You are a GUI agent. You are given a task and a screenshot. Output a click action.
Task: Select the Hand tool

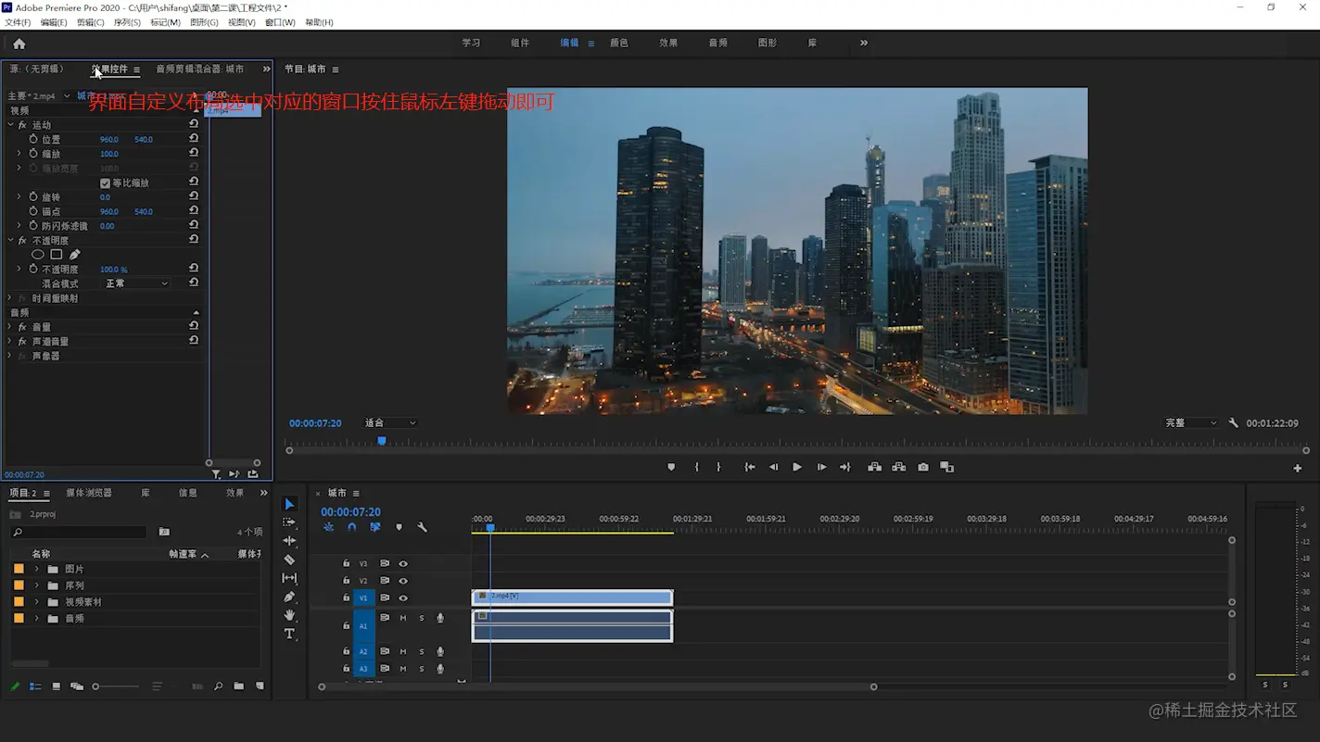pos(289,615)
